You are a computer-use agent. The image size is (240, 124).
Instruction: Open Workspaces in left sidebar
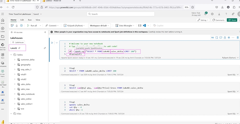[3, 64]
